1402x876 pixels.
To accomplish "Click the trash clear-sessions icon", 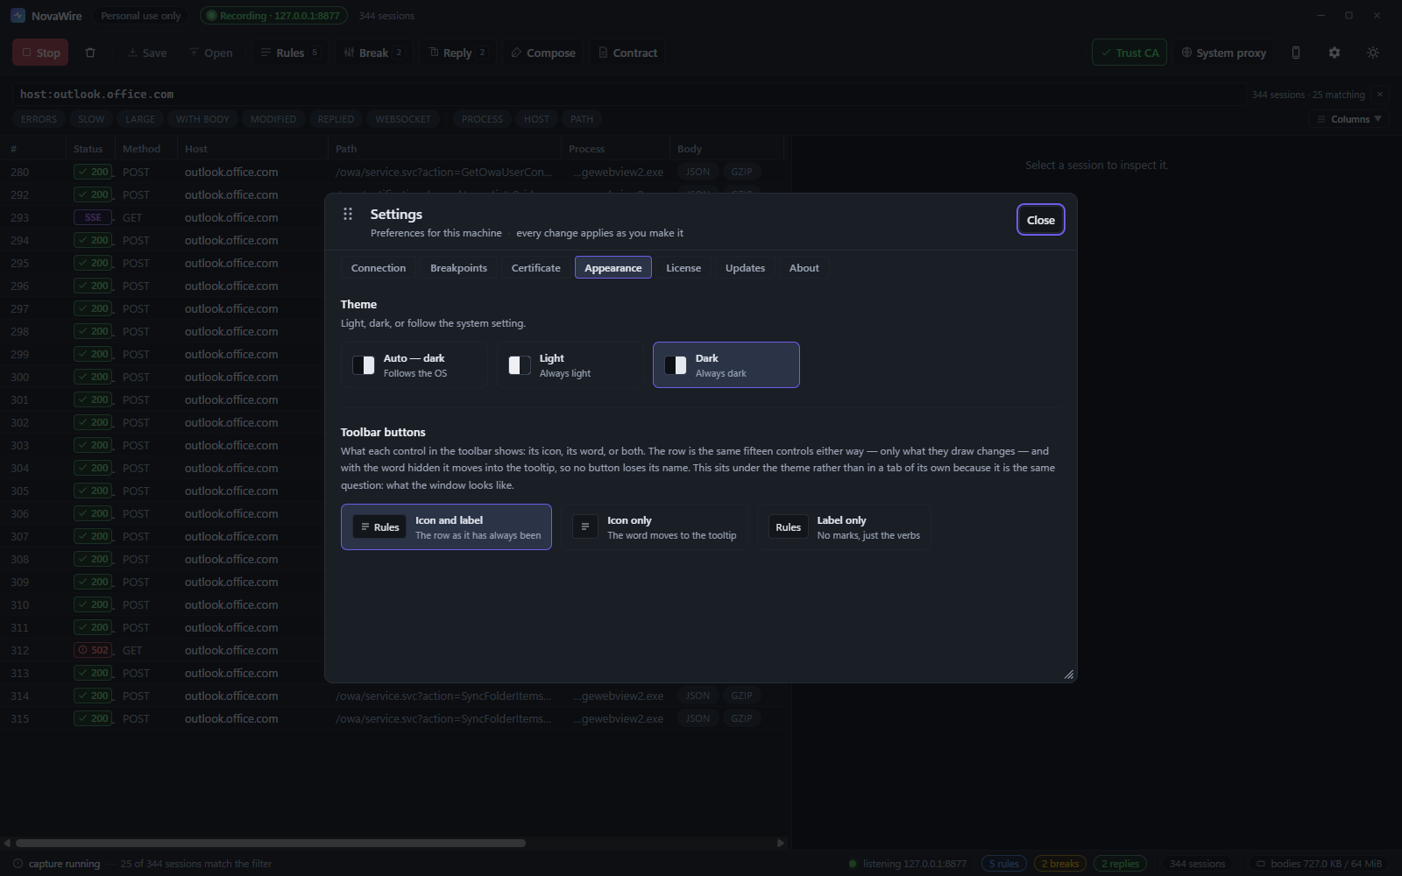I will pyautogui.click(x=90, y=53).
